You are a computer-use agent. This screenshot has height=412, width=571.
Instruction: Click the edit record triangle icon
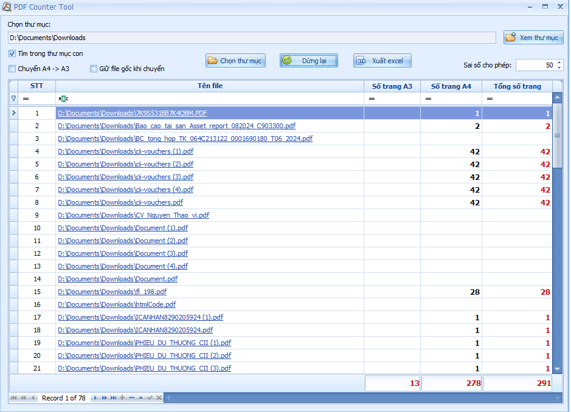(140, 398)
